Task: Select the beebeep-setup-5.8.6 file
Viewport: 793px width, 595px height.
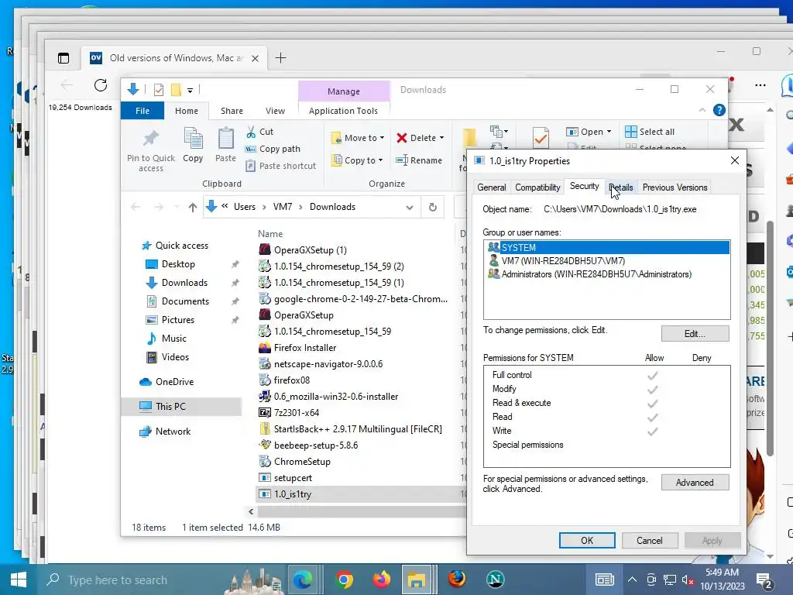Action: pyautogui.click(x=316, y=445)
